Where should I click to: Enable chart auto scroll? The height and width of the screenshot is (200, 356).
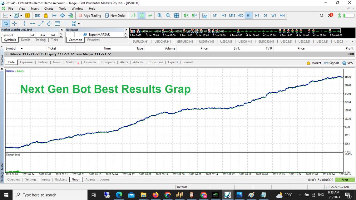[x=186, y=15]
